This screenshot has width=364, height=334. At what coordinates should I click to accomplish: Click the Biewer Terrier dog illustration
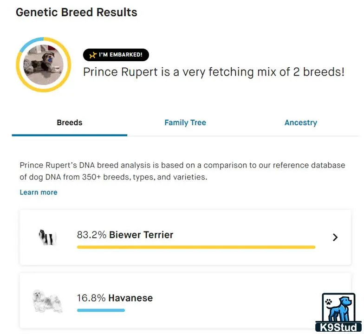tap(47, 237)
